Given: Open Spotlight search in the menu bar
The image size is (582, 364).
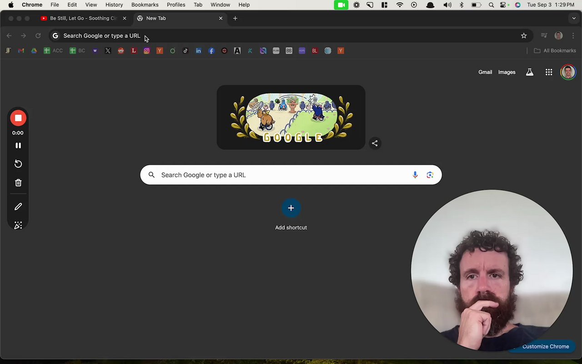Looking at the screenshot, I should click(491, 5).
